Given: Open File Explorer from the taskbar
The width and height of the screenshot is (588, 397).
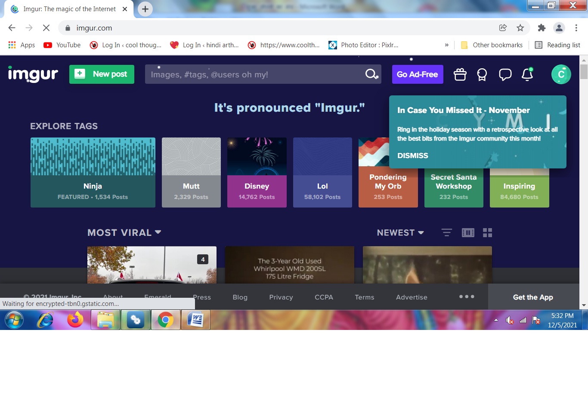Looking at the screenshot, I should point(105,320).
